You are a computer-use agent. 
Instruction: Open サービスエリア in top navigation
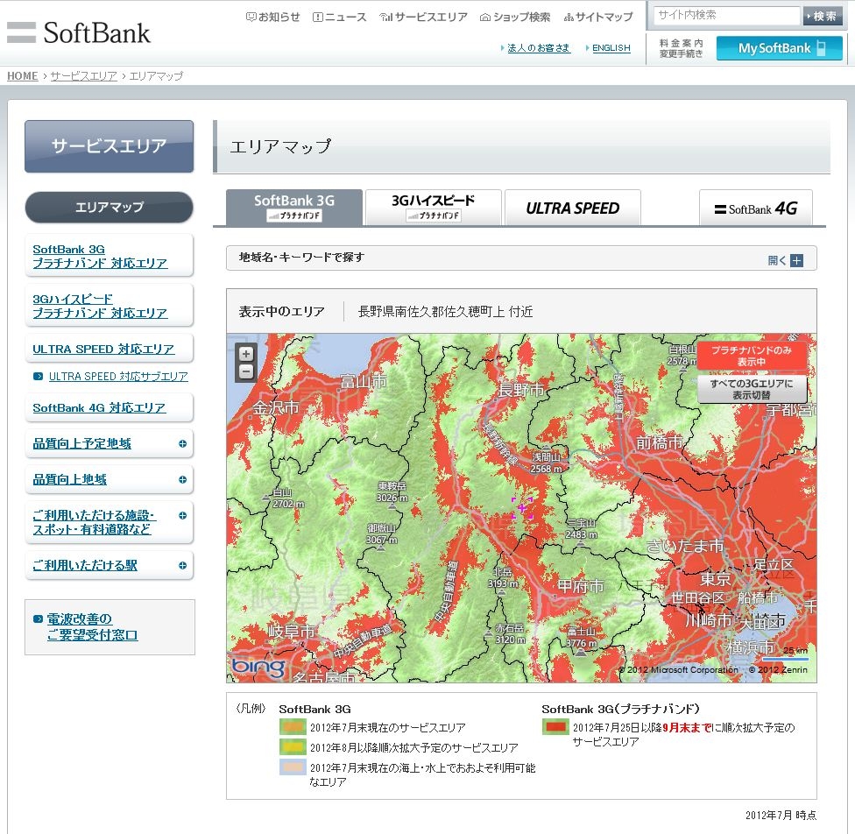[x=424, y=17]
